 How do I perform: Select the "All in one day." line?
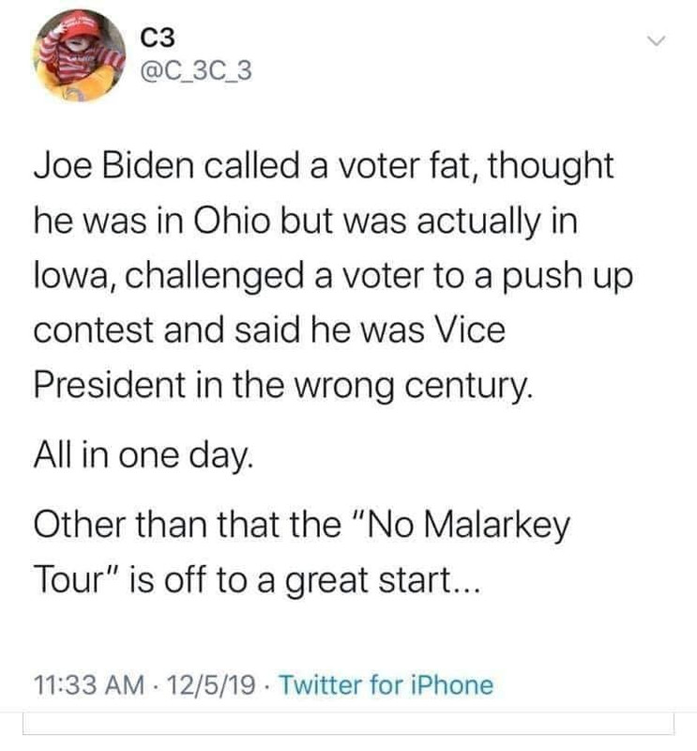pyautogui.click(x=143, y=455)
